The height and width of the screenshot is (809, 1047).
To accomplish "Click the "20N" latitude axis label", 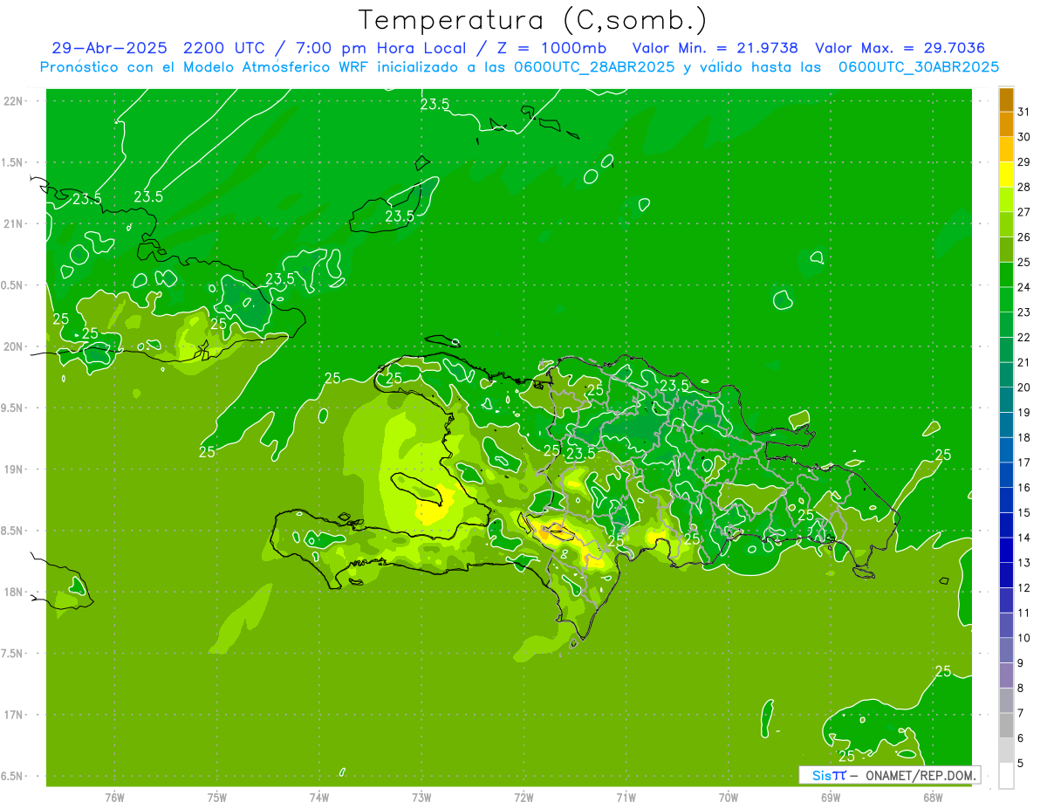I will tap(14, 346).
